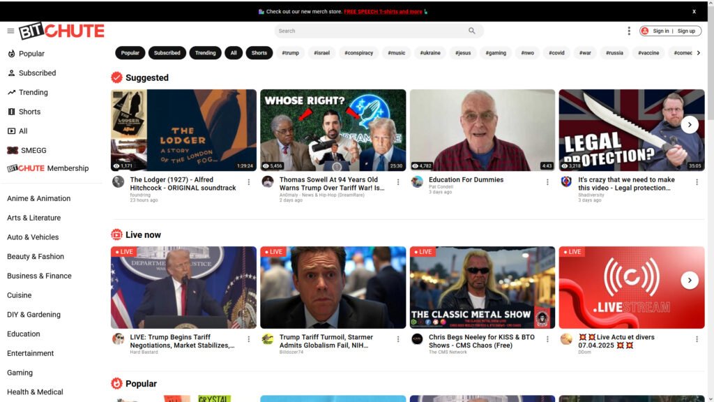Filter by #nwo hashtag

tap(528, 53)
